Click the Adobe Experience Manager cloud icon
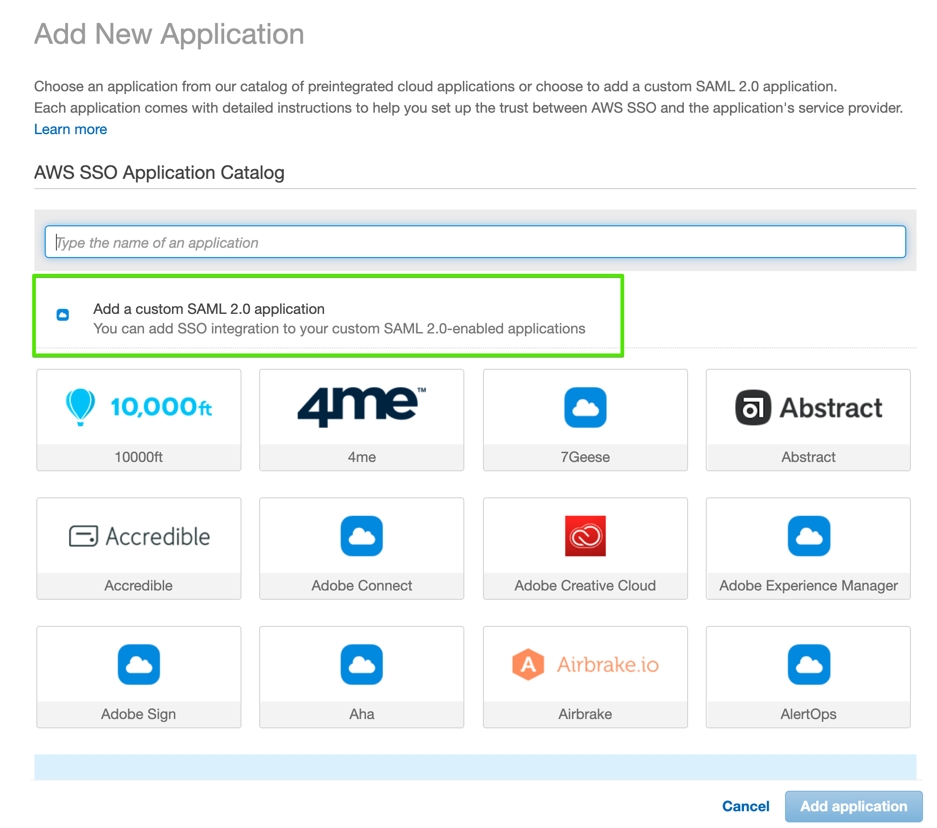This screenshot has height=828, width=937. point(809,536)
